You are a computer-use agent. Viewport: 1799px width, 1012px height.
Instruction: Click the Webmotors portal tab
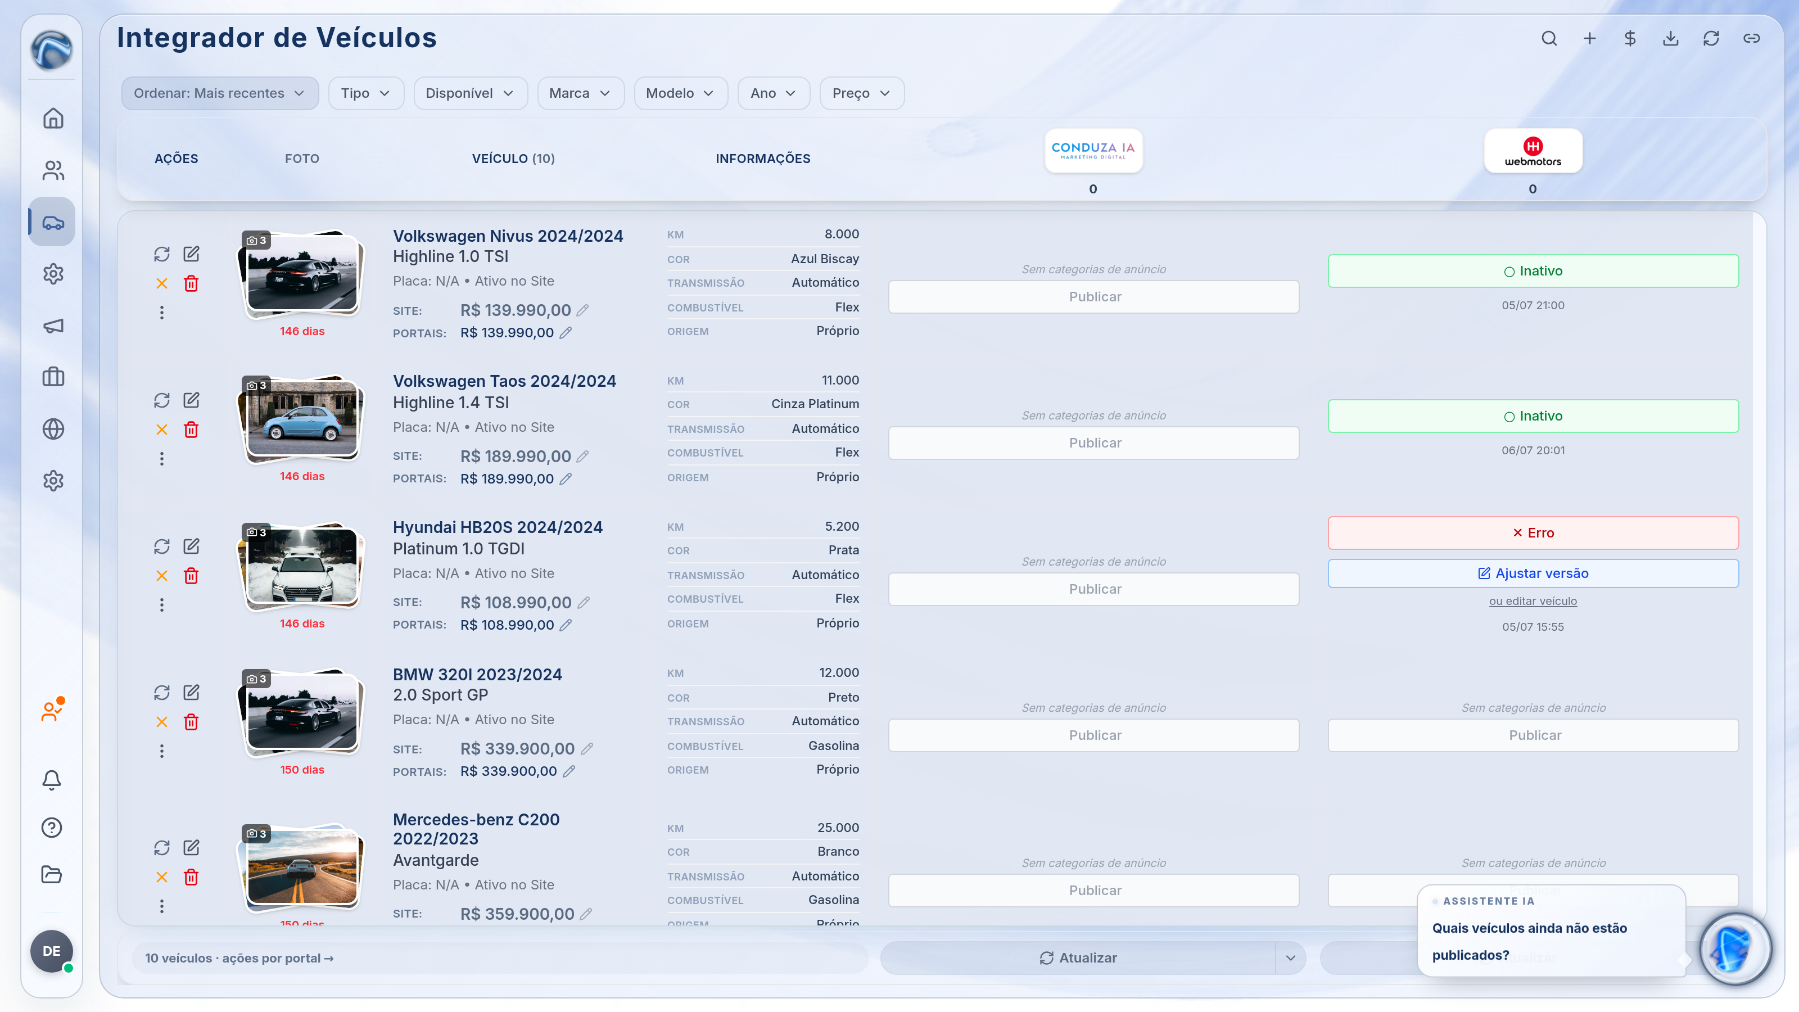1533,151
